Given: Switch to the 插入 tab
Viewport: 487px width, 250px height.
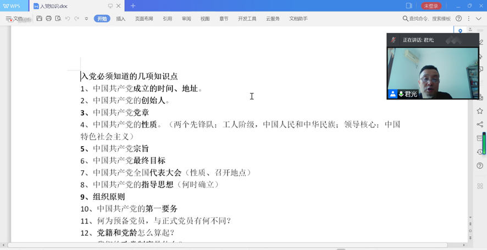Looking at the screenshot, I should click(x=121, y=19).
